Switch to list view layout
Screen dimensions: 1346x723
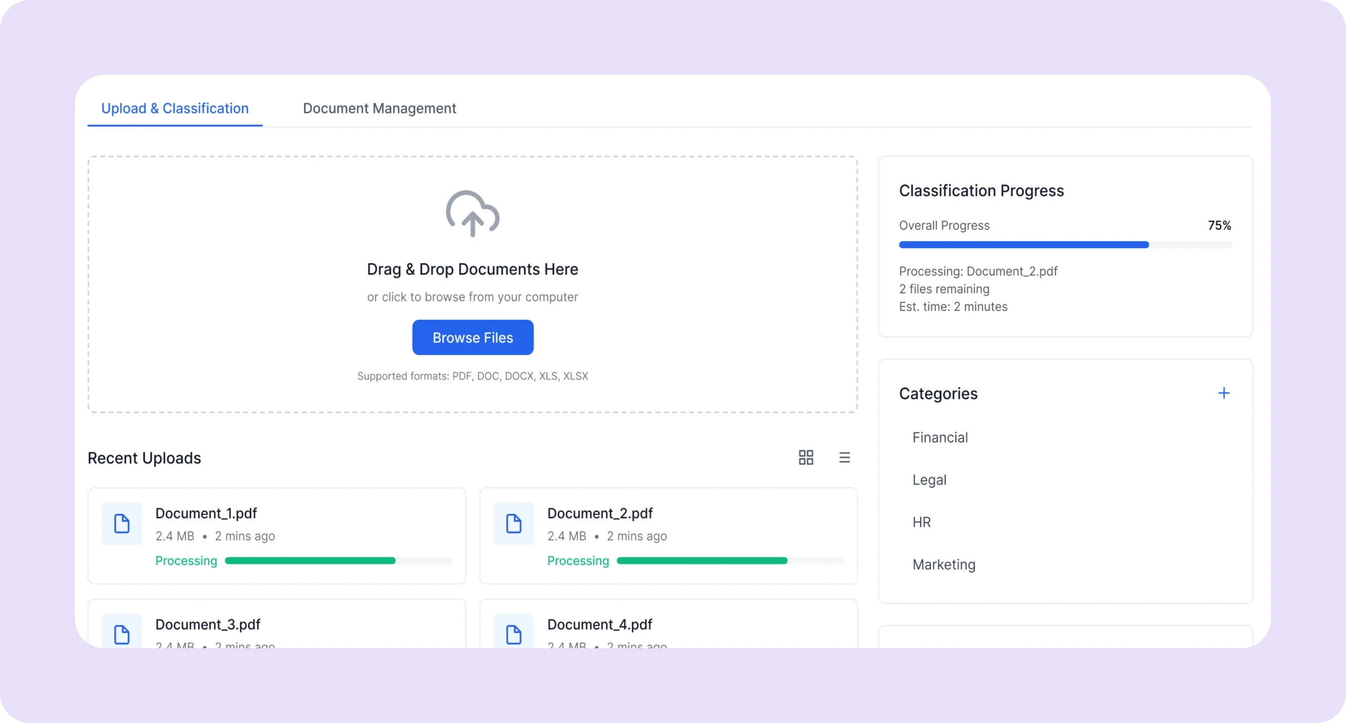[x=844, y=457]
